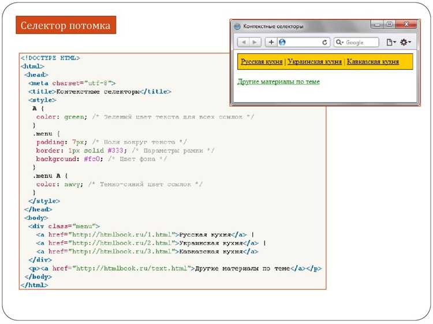Viewport: 433px width, 324px height.
Task: Click the browser address field
Action: 304,42
